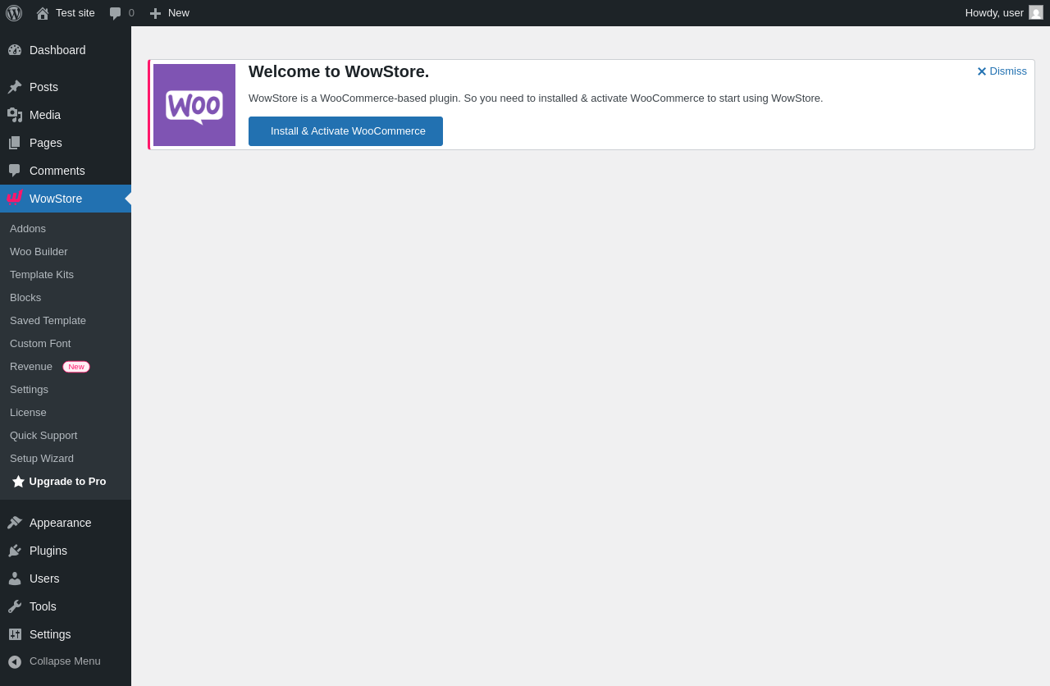The height and width of the screenshot is (686, 1050).
Task: Open Blocks submenu item
Action: pyautogui.click(x=25, y=298)
